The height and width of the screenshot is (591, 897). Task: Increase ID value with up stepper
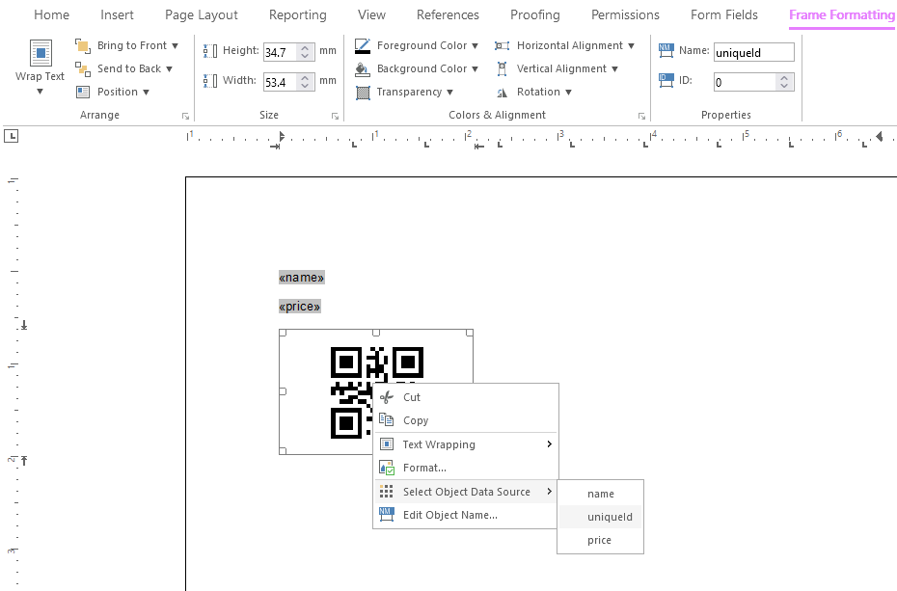point(784,78)
